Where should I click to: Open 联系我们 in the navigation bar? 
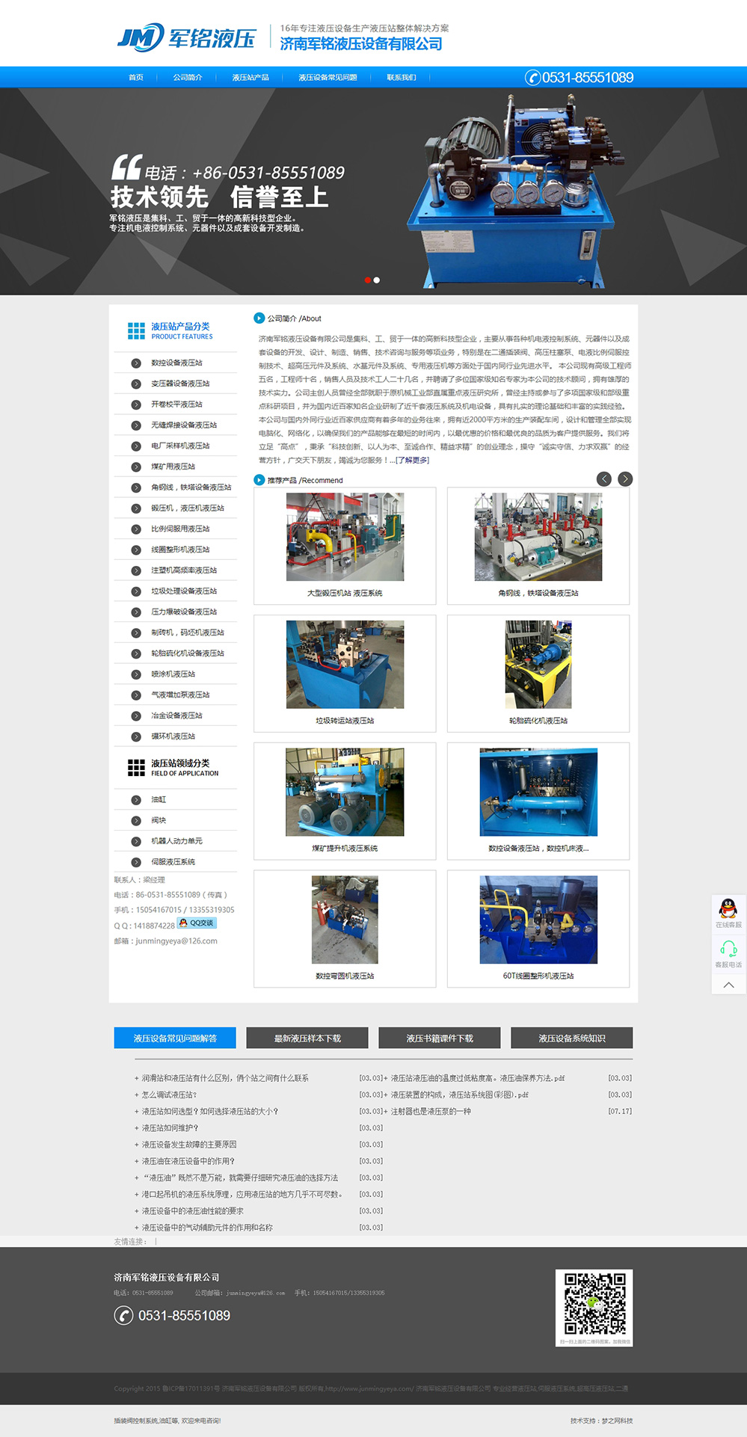tap(402, 77)
